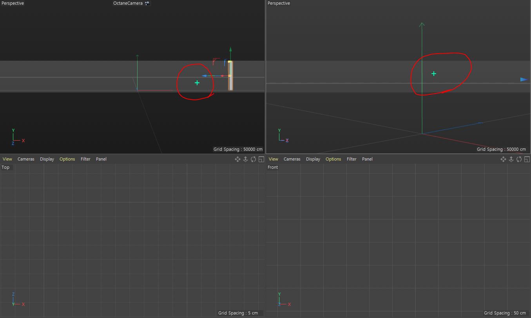Click the blue Z-axis arrow handle of selected object
The width and height of the screenshot is (531, 318).
pyautogui.click(x=204, y=76)
